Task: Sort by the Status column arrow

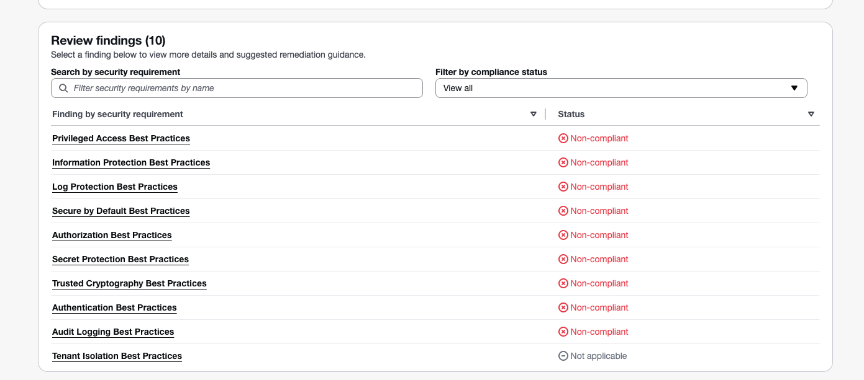Action: pyautogui.click(x=811, y=114)
